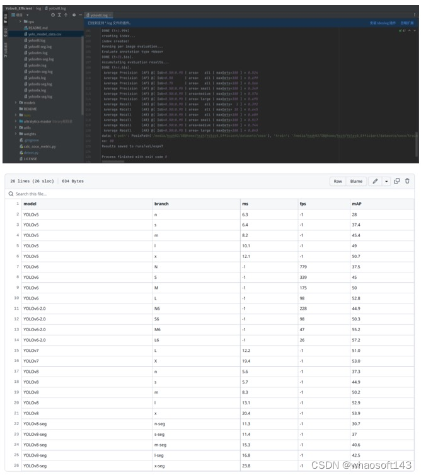Select yolo_model_data.csv in the project tree
Image resolution: width=421 pixels, height=475 pixels.
[45, 34]
